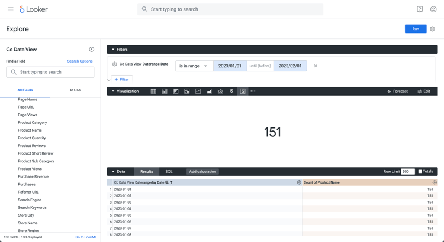Open Search Options link
Image resolution: width=444 pixels, height=242 pixels.
80,61
